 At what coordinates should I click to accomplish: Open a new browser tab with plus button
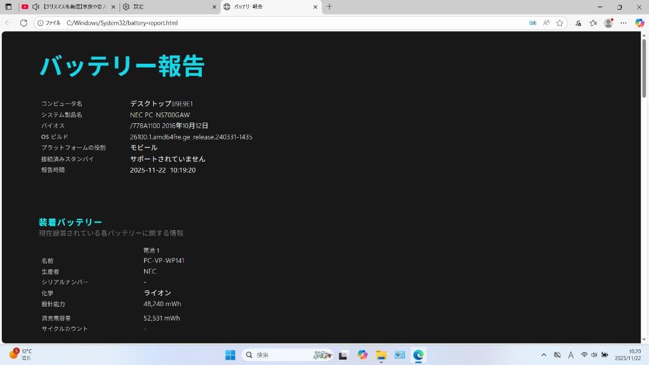[x=328, y=7]
